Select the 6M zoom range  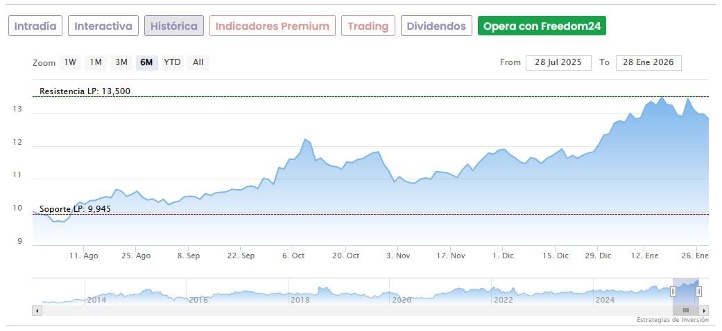tap(146, 62)
